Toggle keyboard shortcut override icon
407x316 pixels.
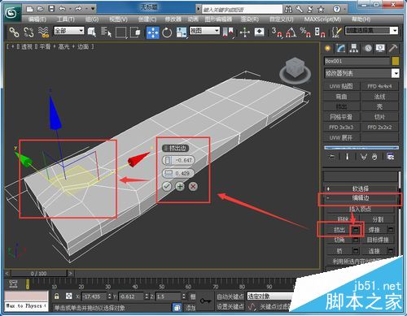click(x=260, y=32)
